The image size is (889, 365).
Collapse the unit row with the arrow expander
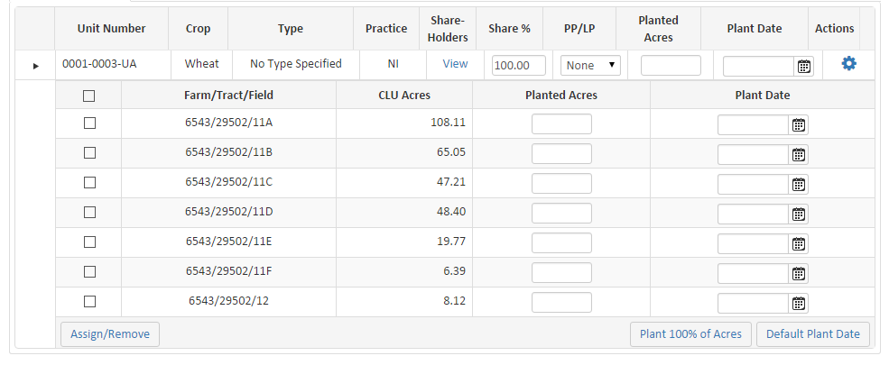(35, 66)
